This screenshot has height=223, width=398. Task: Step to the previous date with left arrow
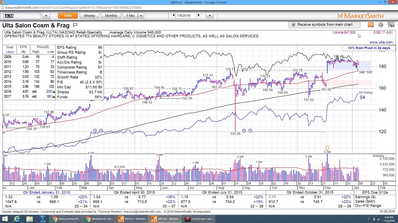point(174,15)
